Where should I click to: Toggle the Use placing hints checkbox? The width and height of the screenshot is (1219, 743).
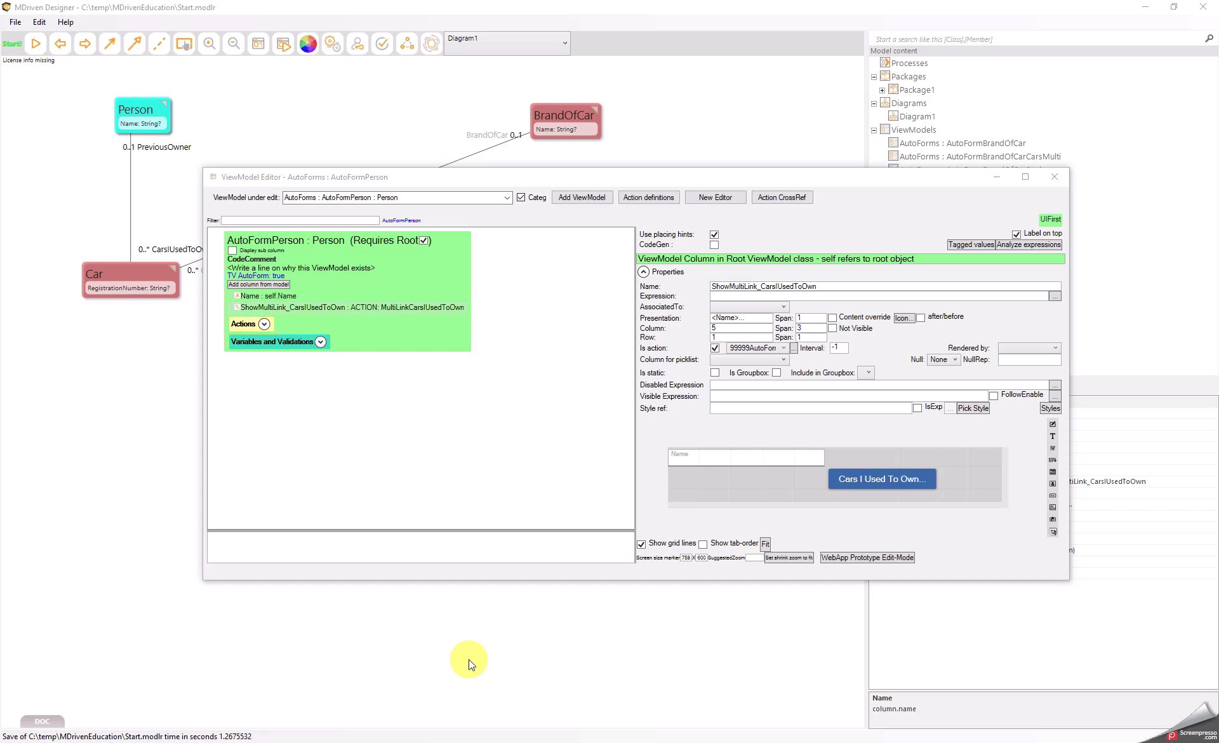click(x=714, y=234)
